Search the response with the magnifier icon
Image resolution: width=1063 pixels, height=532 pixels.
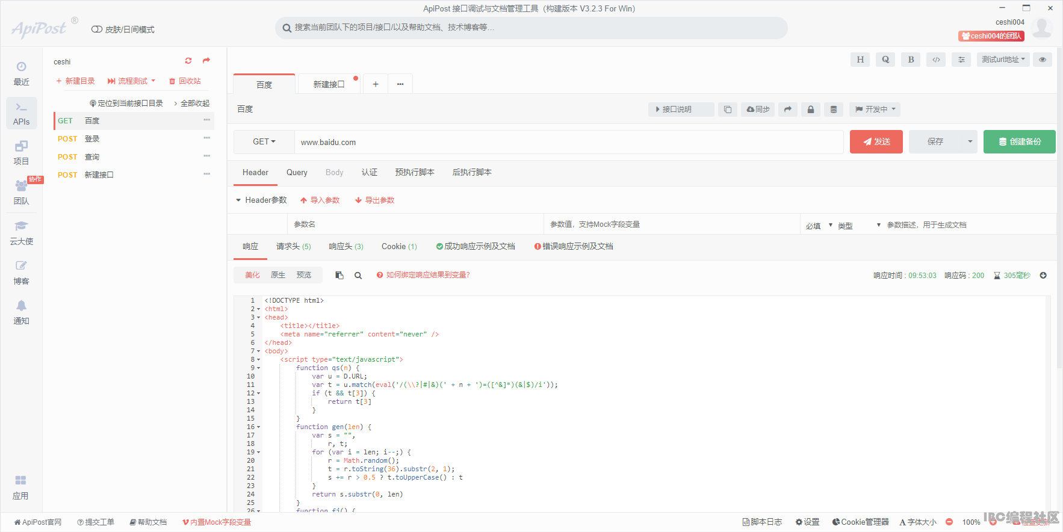coord(358,276)
